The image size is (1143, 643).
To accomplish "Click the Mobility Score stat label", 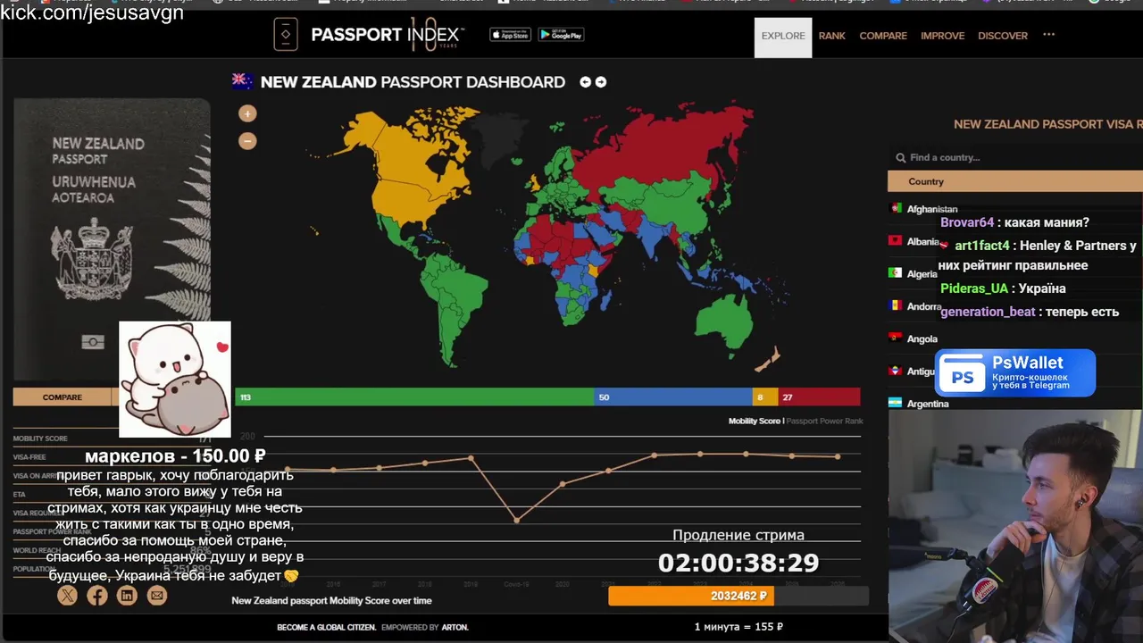I will click(x=40, y=438).
